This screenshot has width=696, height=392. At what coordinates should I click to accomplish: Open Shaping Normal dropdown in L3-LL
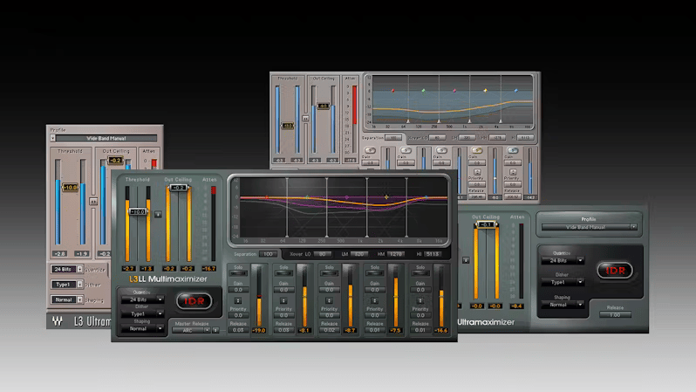[x=142, y=329]
